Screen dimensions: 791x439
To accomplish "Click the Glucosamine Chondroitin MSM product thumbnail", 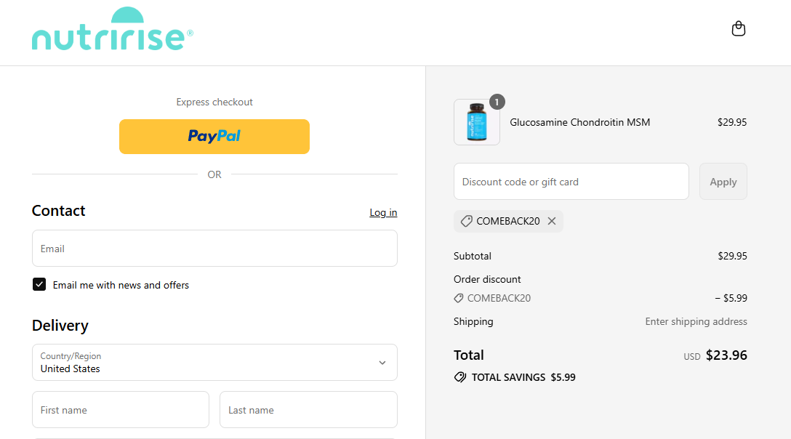I will 477,122.
